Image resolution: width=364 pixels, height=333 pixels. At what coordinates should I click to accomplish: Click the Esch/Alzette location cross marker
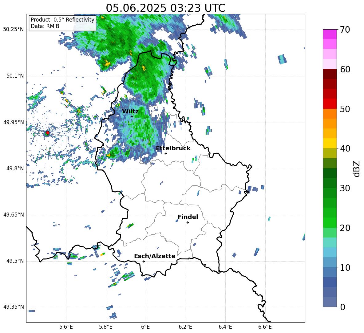coord(144,261)
